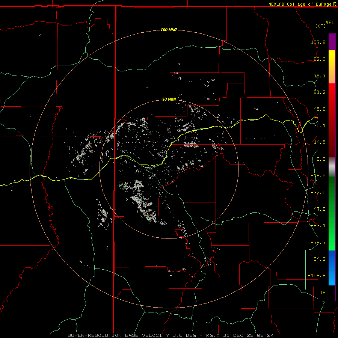Click the 92.3 legend value
The height and width of the screenshot is (338, 338).
pos(320,59)
